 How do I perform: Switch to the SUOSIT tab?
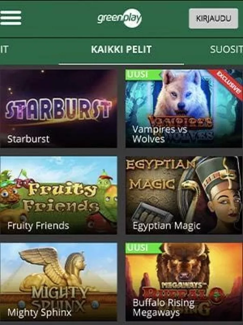227,49
